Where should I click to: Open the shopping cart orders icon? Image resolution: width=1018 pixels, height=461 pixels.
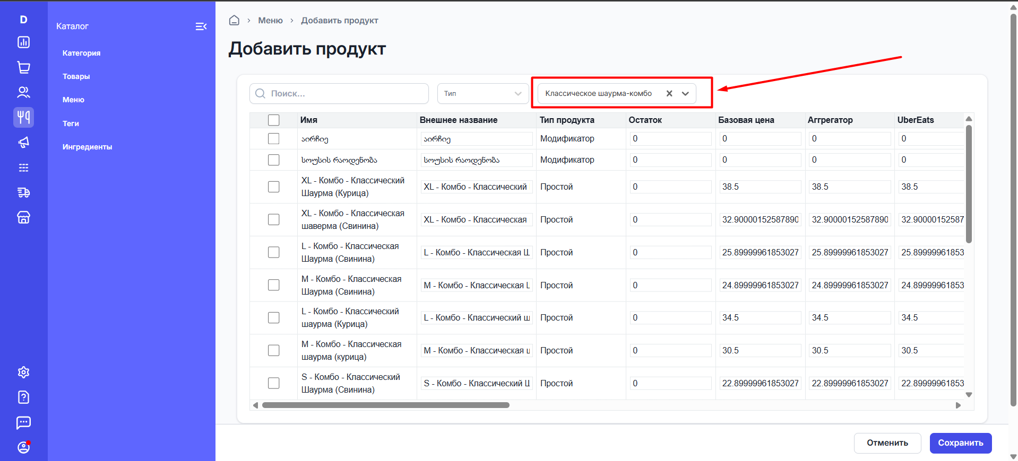click(x=23, y=67)
